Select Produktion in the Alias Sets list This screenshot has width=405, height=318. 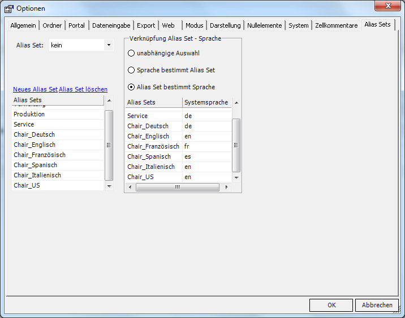click(x=29, y=114)
